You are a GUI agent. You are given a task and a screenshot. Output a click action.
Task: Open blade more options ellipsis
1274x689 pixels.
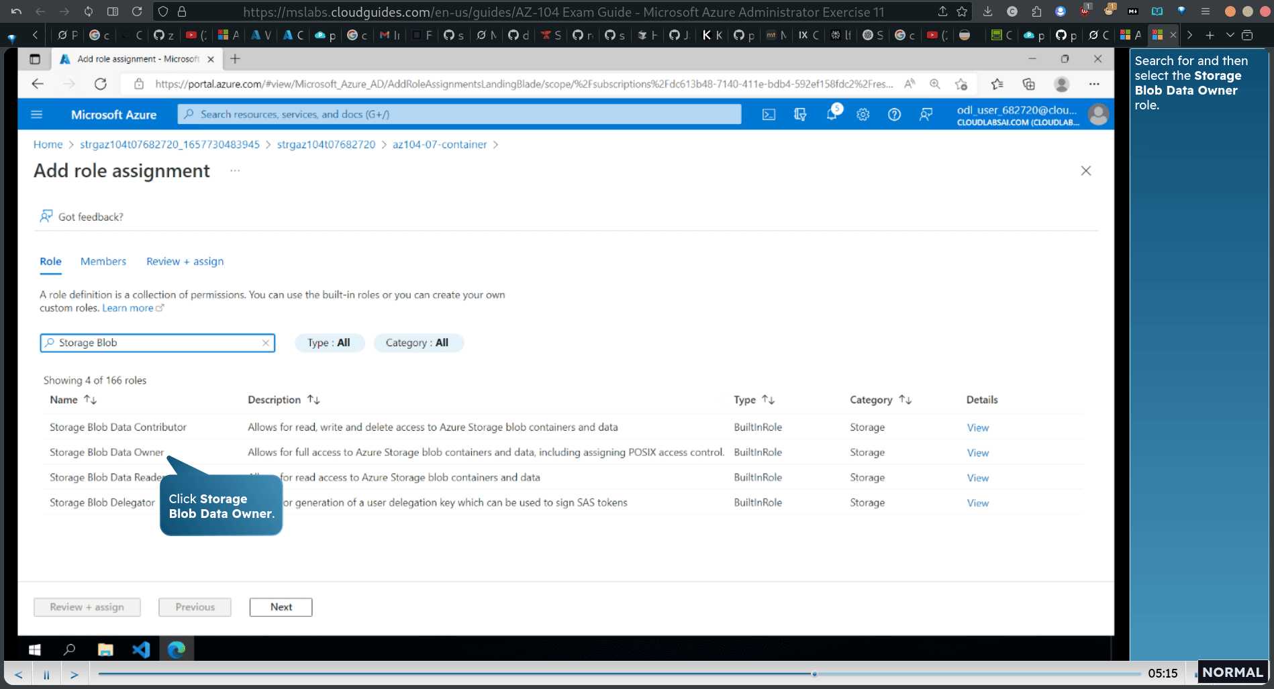(235, 170)
